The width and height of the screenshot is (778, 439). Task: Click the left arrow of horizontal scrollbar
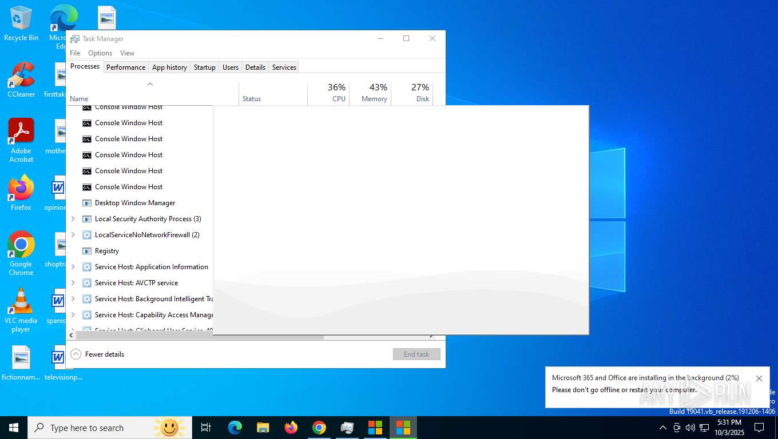coord(71,336)
